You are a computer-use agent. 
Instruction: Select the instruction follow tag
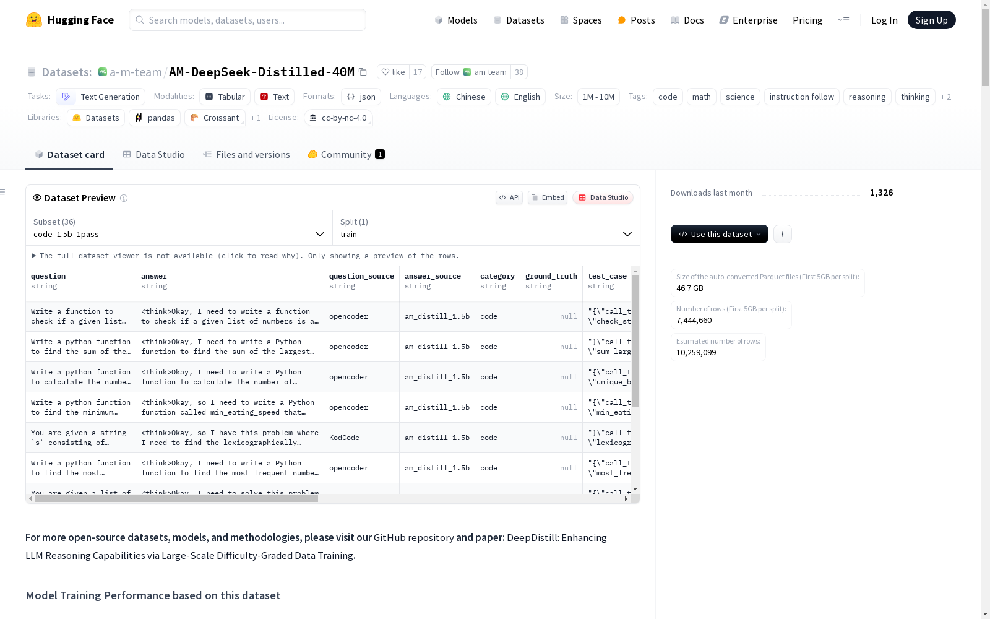tap(802, 97)
